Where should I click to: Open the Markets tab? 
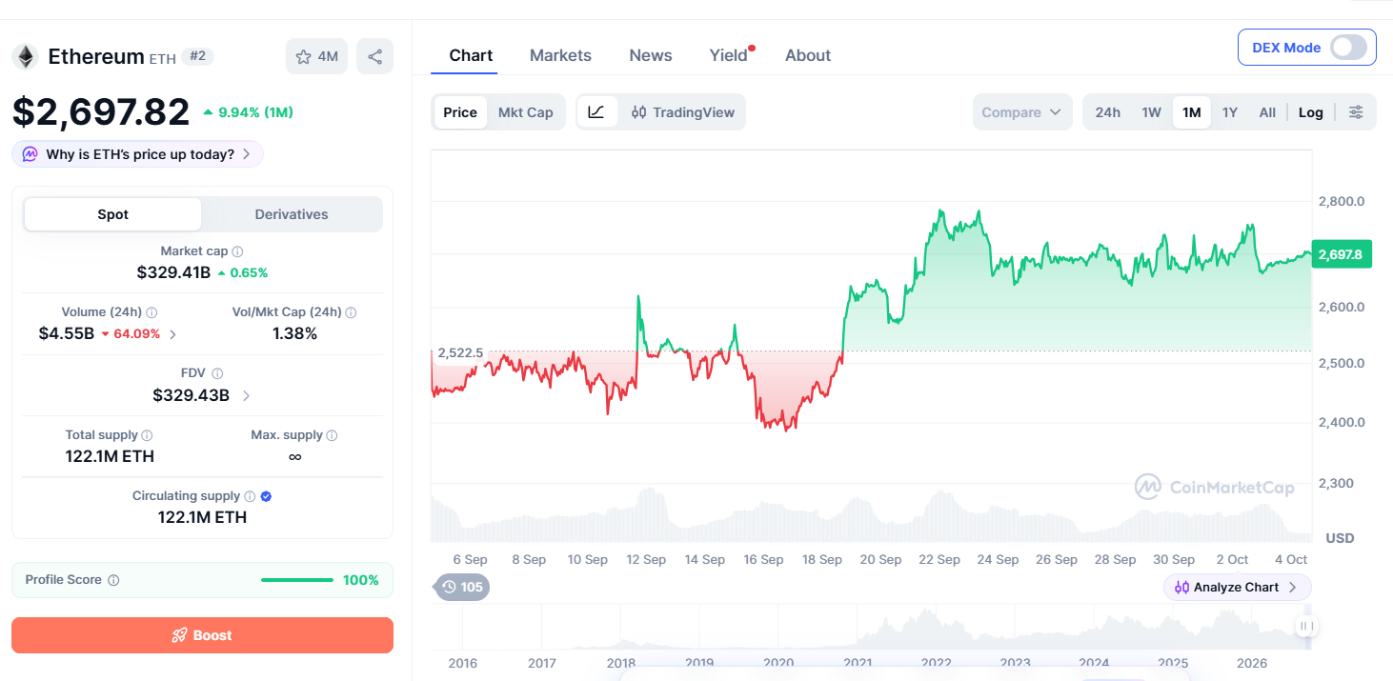pos(560,55)
